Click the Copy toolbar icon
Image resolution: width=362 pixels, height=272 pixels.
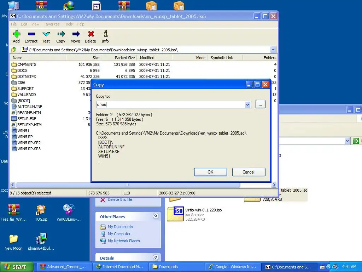tap(61, 36)
